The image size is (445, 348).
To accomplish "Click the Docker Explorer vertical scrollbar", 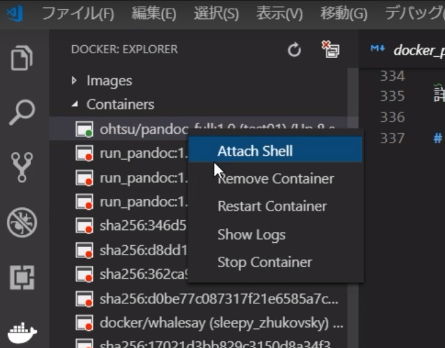I will pyautogui.click(x=353, y=208).
